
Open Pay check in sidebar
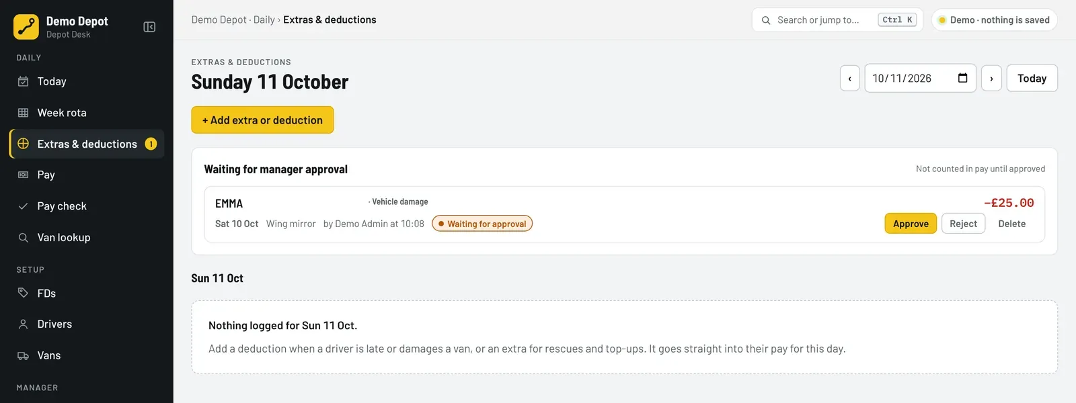[87, 206]
